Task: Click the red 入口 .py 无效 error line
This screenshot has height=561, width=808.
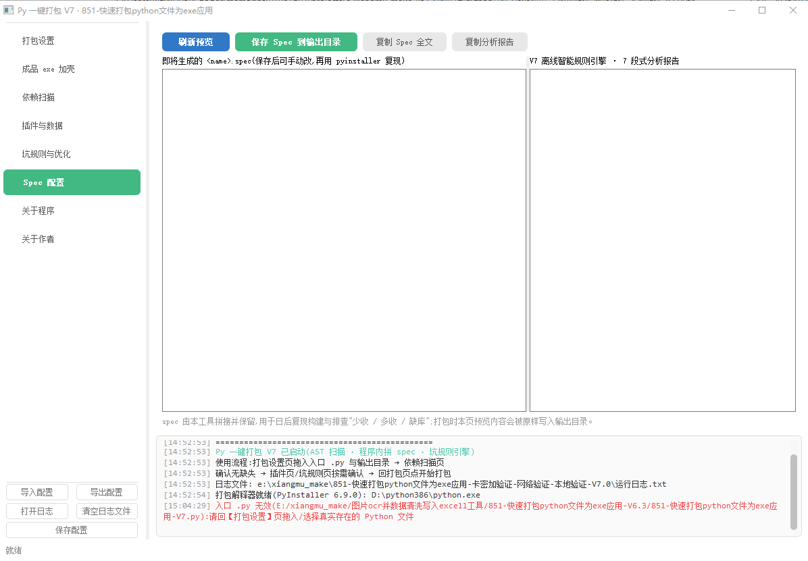Action: [470, 511]
